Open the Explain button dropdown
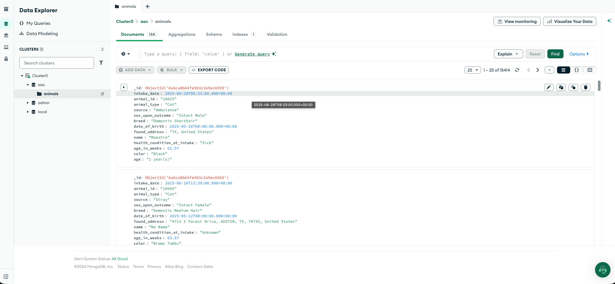The width and height of the screenshot is (615, 284). click(508, 54)
